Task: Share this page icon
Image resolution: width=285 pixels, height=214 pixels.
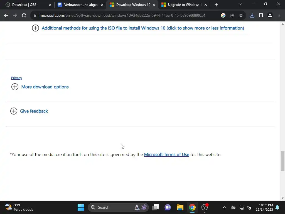Action: 232,16
